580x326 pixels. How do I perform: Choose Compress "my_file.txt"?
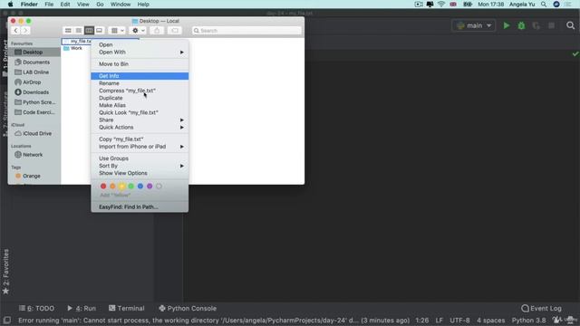pos(140,91)
